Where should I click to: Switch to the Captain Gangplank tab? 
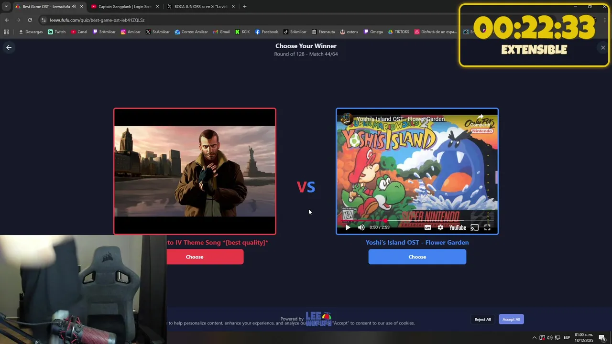coord(124,7)
